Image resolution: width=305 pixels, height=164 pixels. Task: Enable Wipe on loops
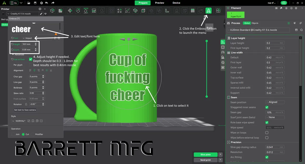point(267,133)
